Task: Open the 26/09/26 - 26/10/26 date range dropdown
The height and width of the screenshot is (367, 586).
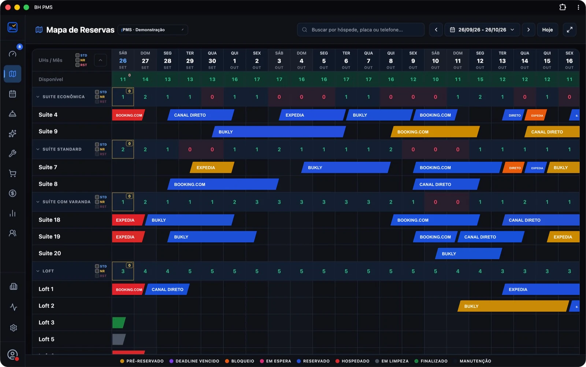Action: [482, 30]
